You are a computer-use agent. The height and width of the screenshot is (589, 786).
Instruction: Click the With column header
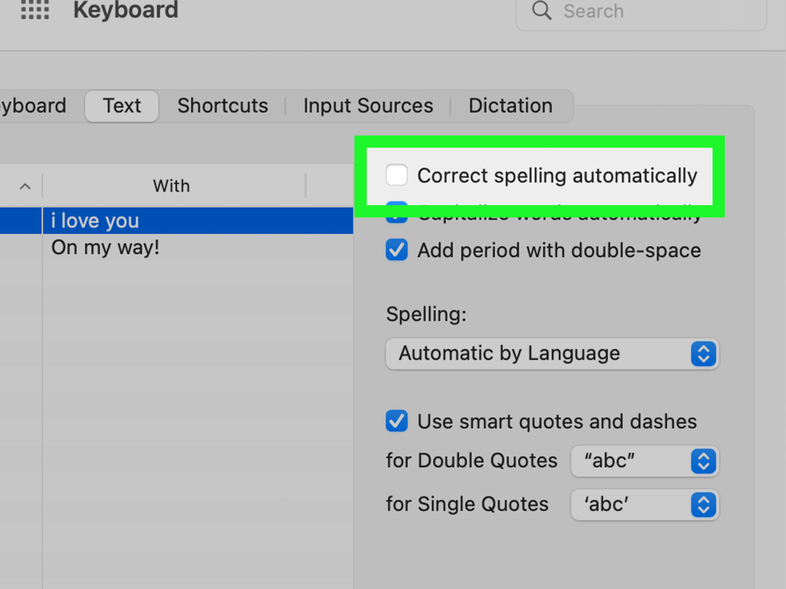coord(172,186)
